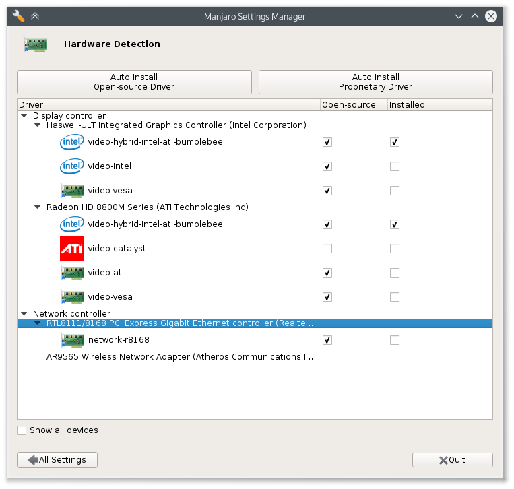Click the Intel logo beside video-intel

click(72, 166)
